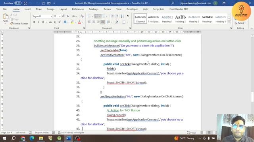Open the File tab
254x142 pixels.
[x=5, y=9]
